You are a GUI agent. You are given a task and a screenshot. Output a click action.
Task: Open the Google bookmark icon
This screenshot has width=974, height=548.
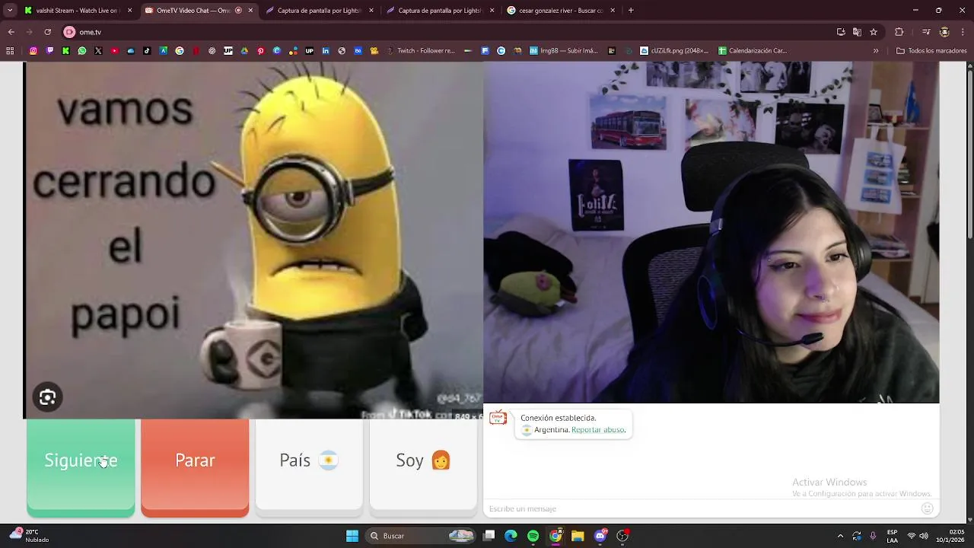pyautogui.click(x=180, y=51)
